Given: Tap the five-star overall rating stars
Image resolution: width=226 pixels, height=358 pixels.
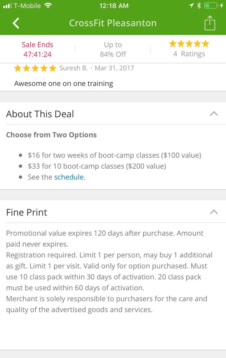Looking at the screenshot, I should (189, 44).
